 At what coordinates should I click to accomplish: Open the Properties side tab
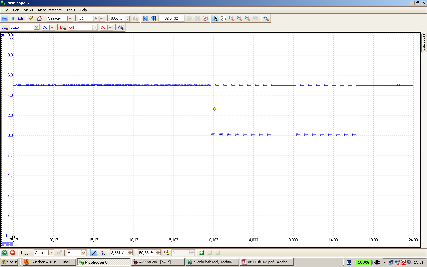[x=424, y=42]
